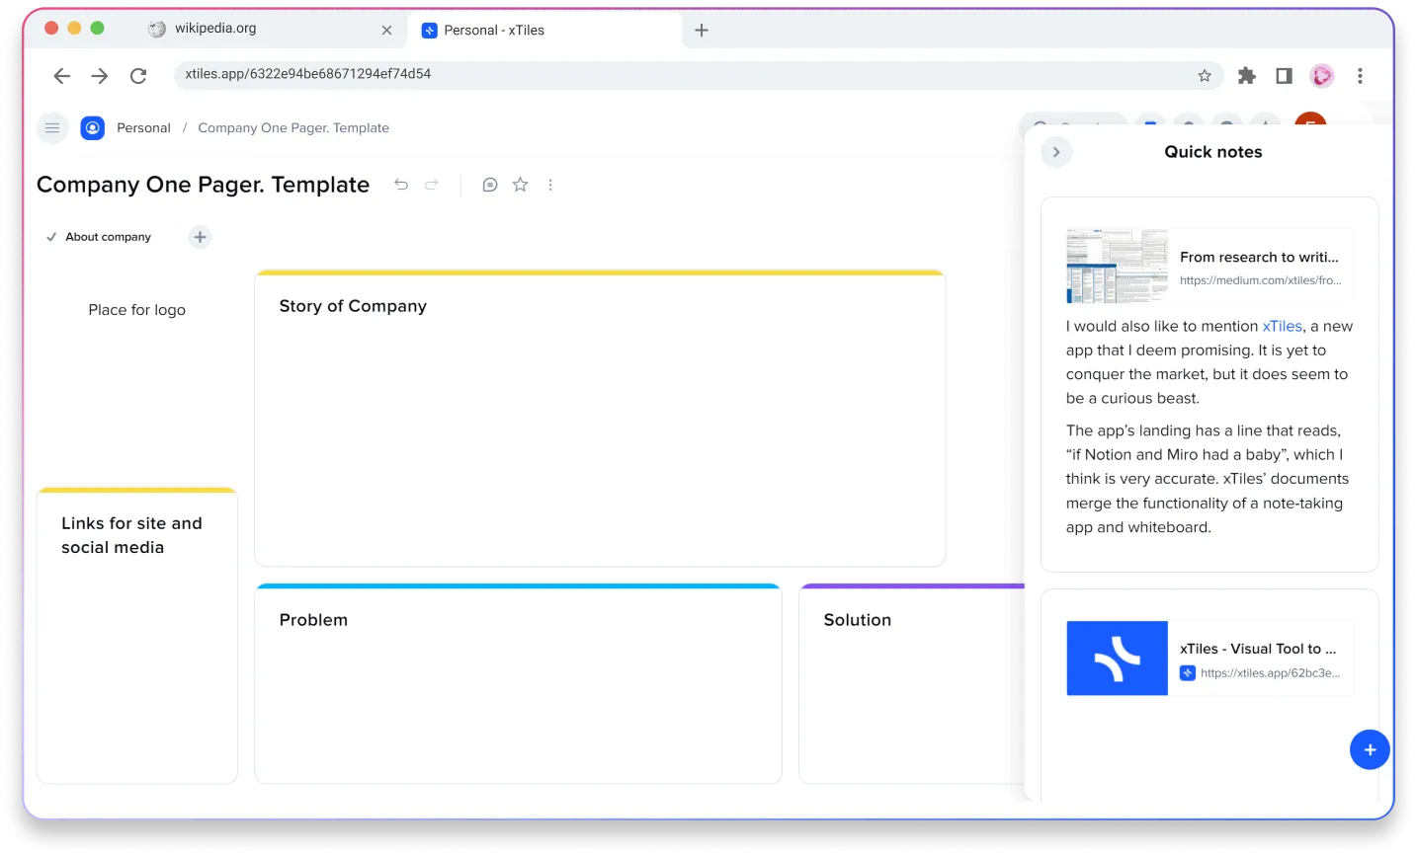Select the About company page tab

99,237
